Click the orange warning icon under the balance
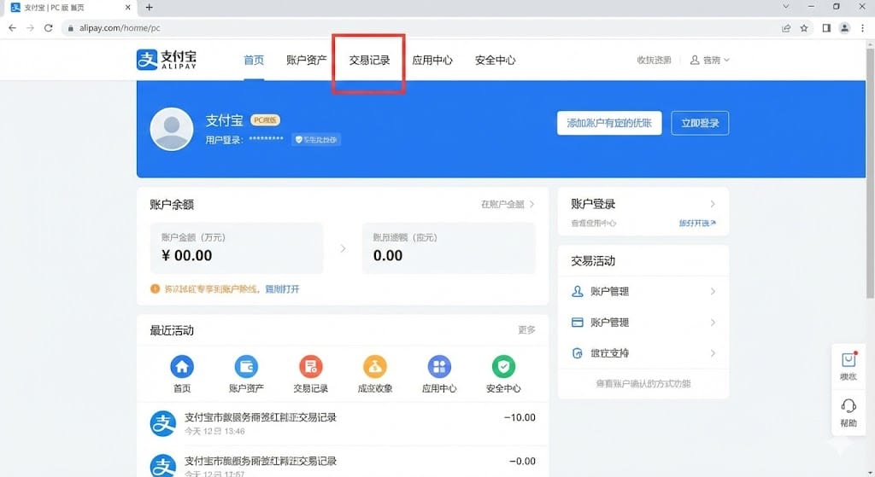875x477 pixels. tap(156, 288)
